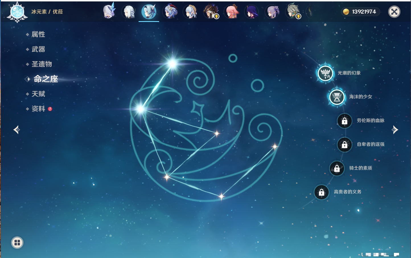This screenshot has width=411, height=258.
Task: Click the 光潮的幻象 constellation icon
Action: tap(325, 73)
